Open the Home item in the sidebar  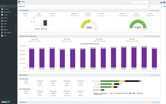9,6
